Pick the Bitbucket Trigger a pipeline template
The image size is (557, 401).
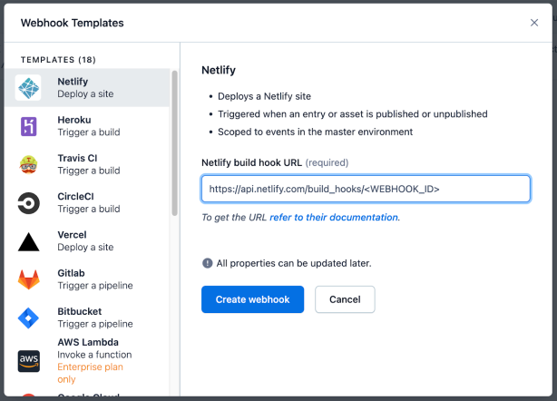point(94,318)
